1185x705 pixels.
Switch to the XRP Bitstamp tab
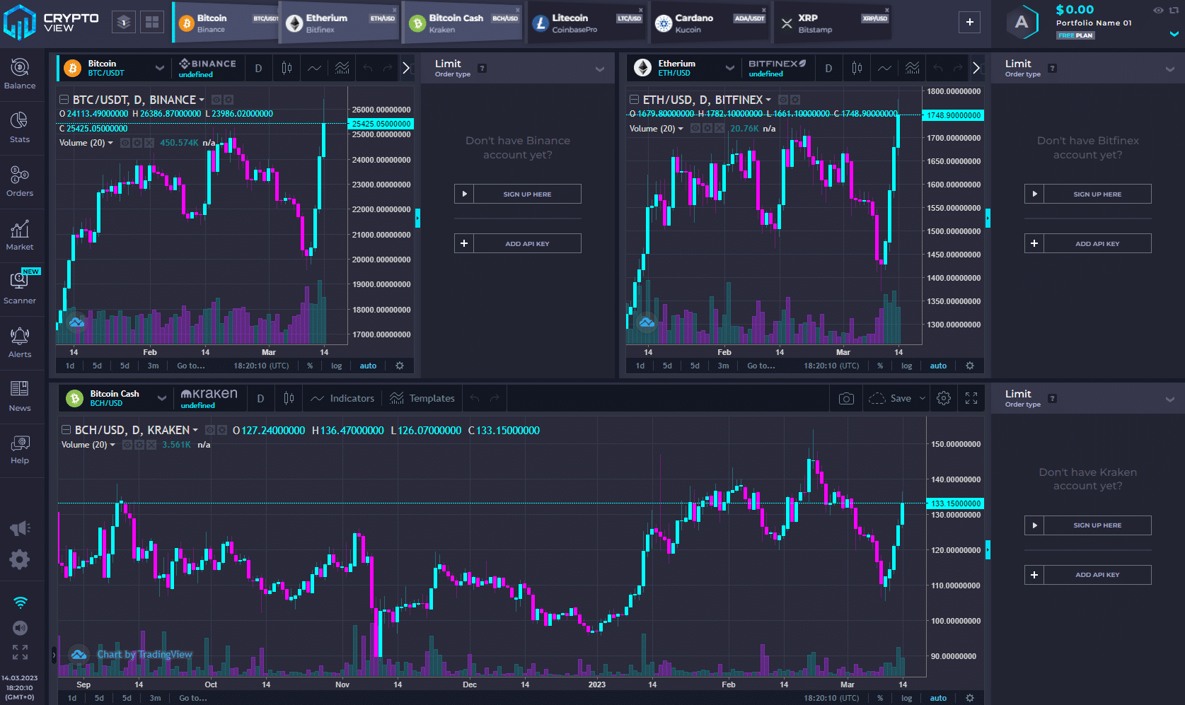click(833, 23)
